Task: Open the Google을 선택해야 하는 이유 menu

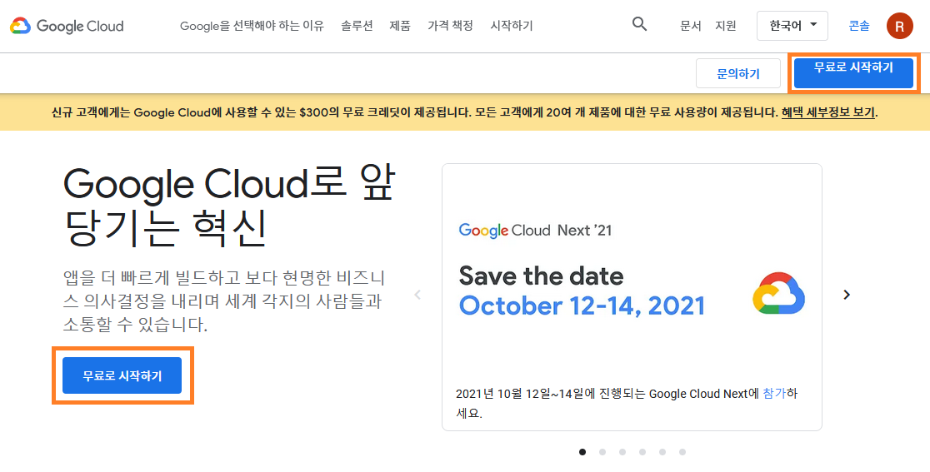Action: 252,26
